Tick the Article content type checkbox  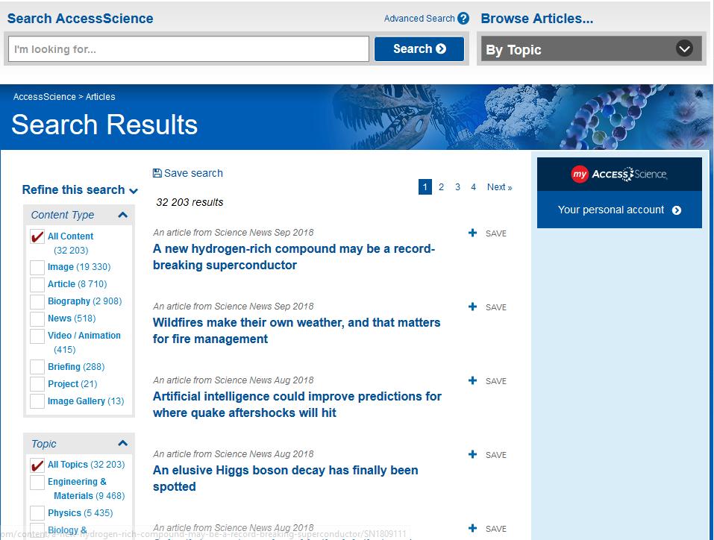pos(37,285)
